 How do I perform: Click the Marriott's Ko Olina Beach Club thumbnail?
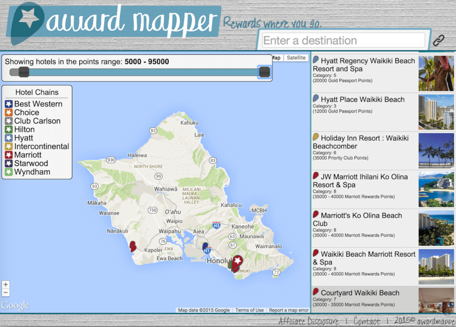pos(436,228)
